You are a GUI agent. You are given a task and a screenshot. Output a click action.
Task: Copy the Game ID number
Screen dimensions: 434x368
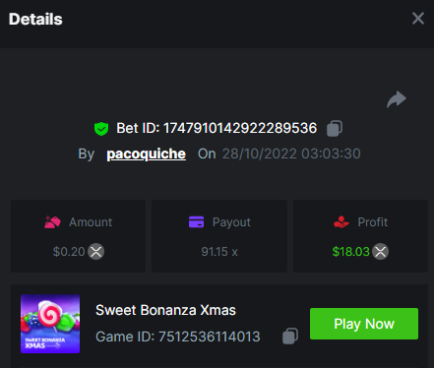click(x=290, y=337)
